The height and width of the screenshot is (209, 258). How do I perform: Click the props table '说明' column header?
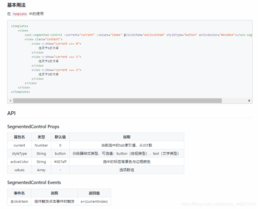127,137
